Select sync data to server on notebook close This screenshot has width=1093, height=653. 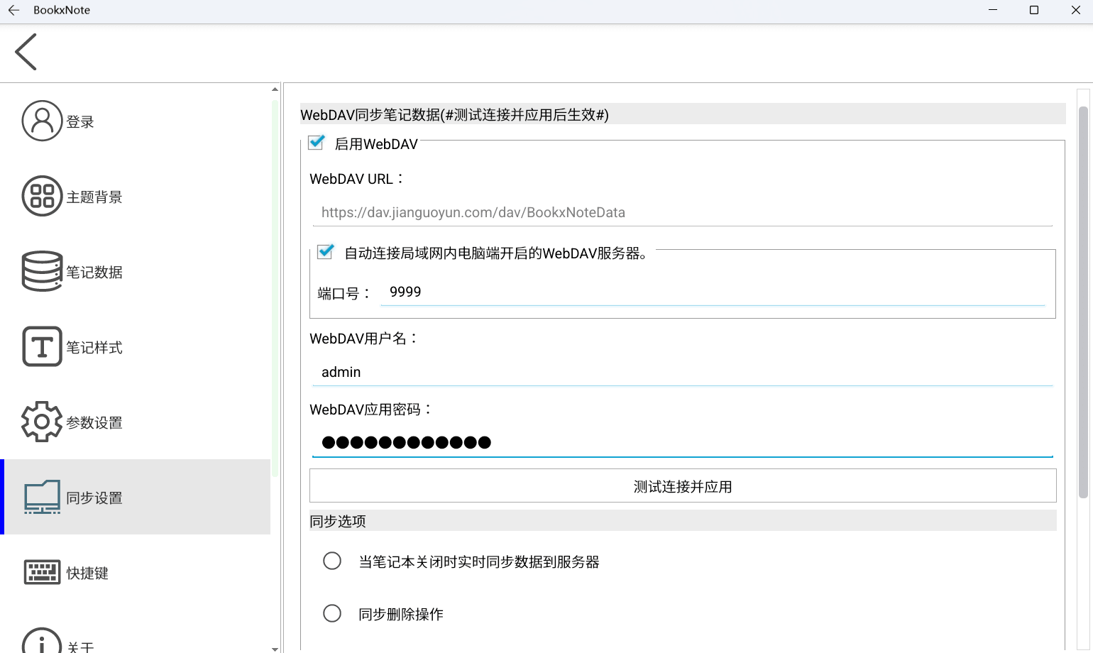tap(332, 561)
